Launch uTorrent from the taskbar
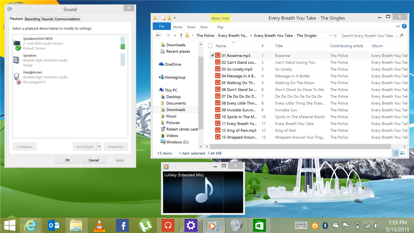Viewport: 414px width, 233px height. click(x=145, y=226)
